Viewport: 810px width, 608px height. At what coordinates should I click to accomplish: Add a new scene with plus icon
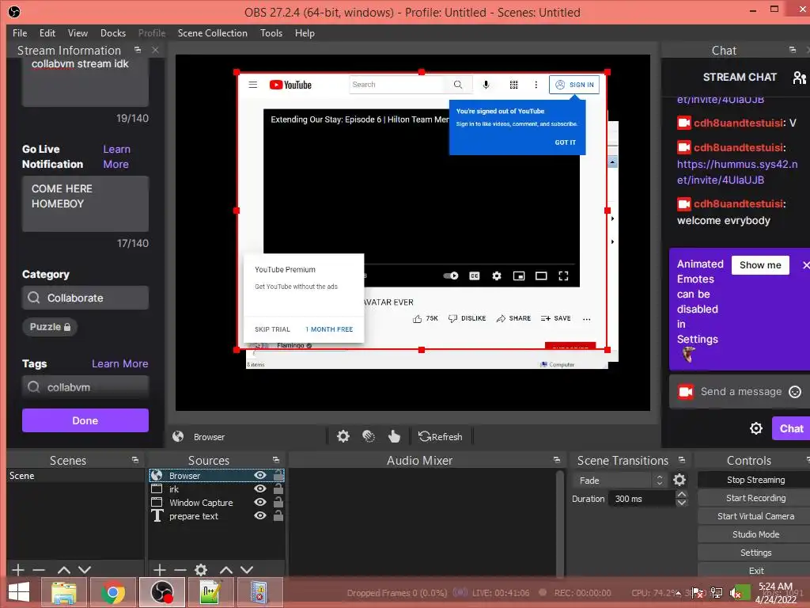(x=18, y=570)
